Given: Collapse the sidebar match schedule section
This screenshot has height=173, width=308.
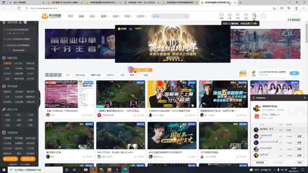Looking at the screenshot, I should pyautogui.click(x=35, y=23).
